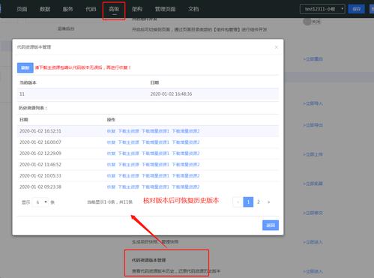Open the text12311 project dropdown
The width and height of the screenshot is (374, 278).
coord(322,9)
